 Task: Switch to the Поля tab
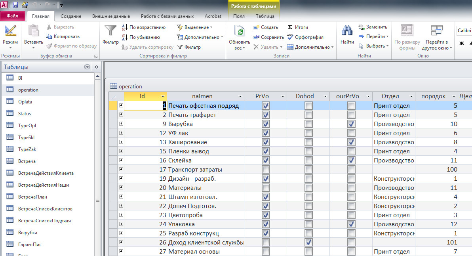(239, 16)
